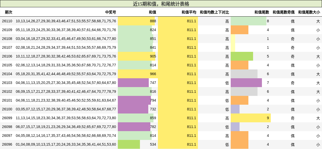Click period number 26099
The width and height of the screenshot is (322, 149).
[x=7, y=118]
